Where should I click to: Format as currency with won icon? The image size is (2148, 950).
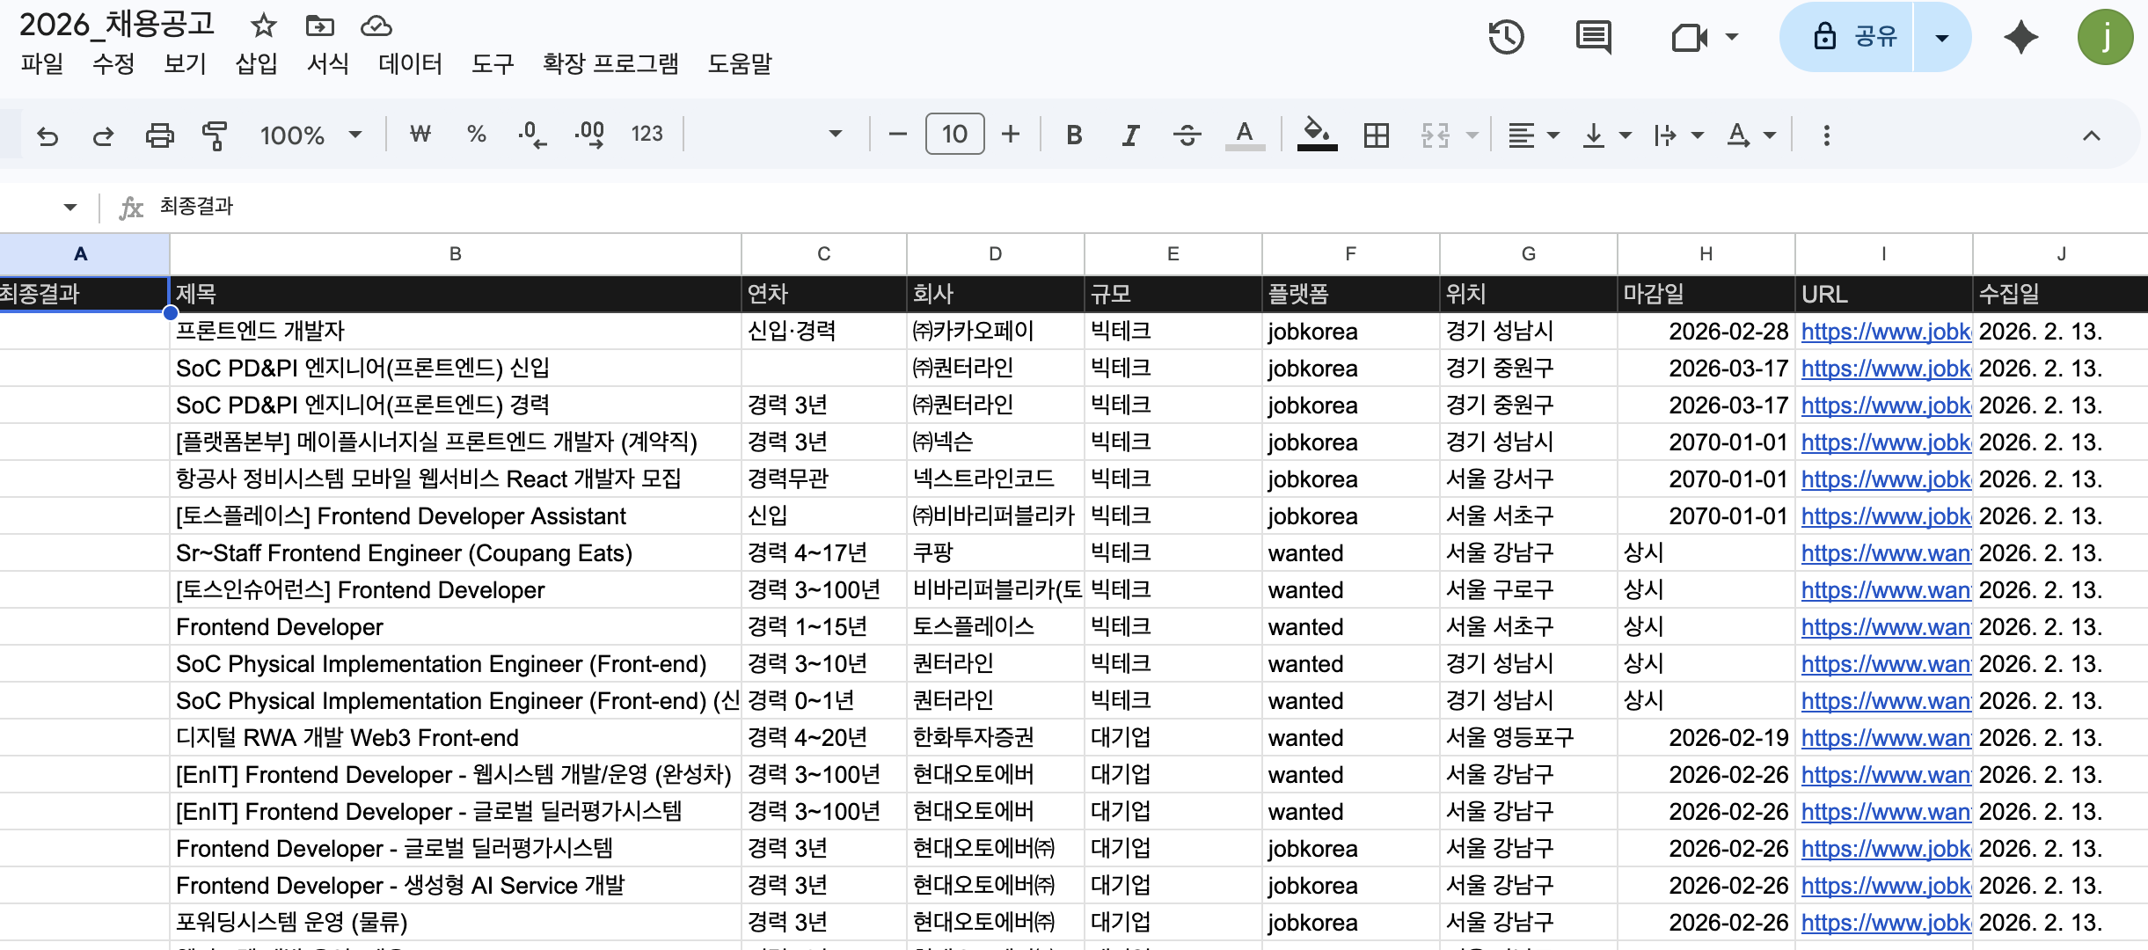tap(420, 135)
